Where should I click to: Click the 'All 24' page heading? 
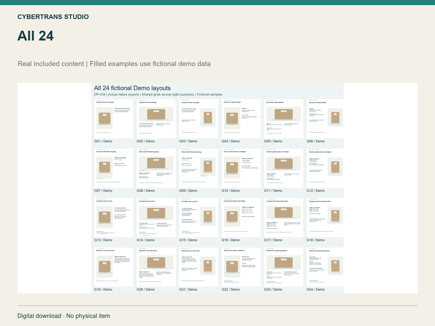pos(36,36)
